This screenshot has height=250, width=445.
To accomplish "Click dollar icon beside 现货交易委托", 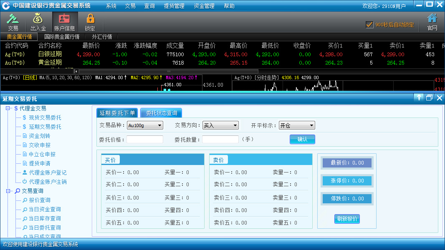I will pos(24,117).
